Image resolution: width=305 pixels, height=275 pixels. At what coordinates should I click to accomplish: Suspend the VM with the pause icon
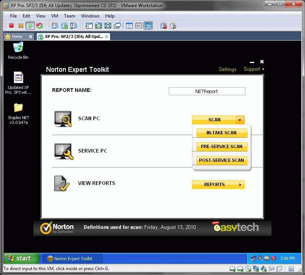point(21,26)
